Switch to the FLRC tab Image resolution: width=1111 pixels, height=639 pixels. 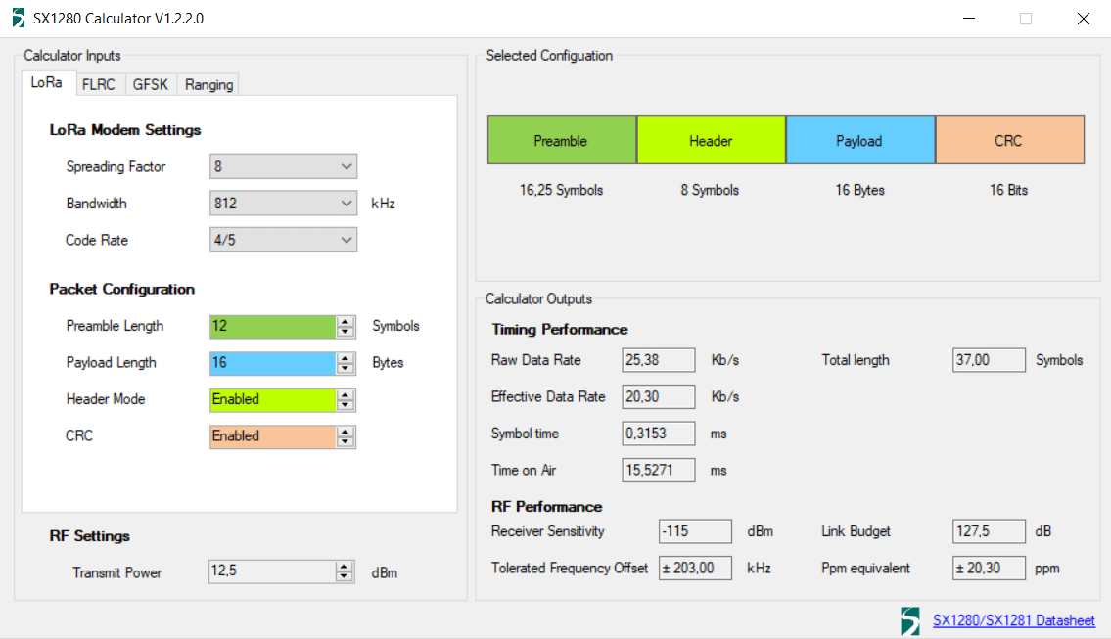(99, 84)
